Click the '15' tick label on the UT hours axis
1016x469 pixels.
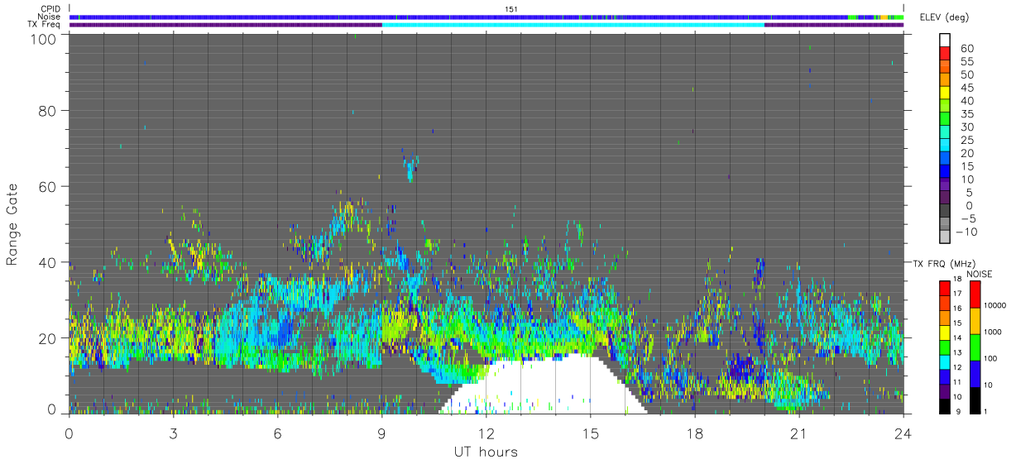point(590,433)
